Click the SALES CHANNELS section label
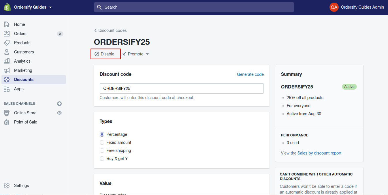Viewport: 388px width, 195px height. coord(19,104)
